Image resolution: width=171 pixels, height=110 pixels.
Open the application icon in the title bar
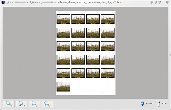(3, 2)
